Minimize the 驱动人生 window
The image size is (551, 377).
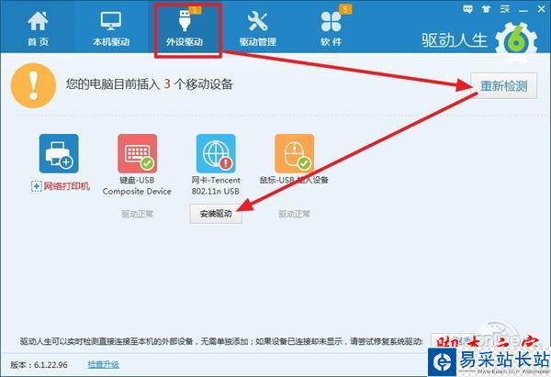pos(523,10)
